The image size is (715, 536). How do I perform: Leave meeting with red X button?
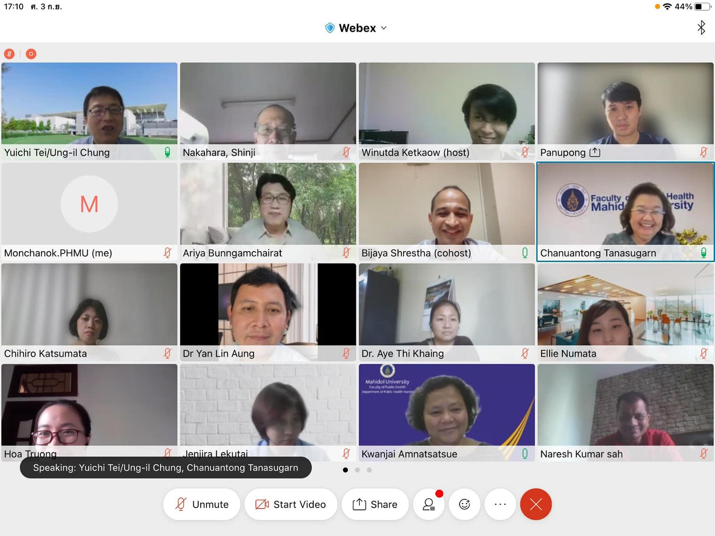click(536, 504)
